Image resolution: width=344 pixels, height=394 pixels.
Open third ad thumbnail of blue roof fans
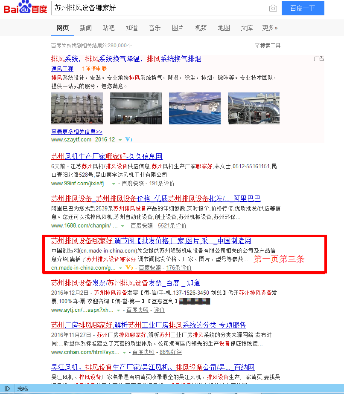point(195,108)
